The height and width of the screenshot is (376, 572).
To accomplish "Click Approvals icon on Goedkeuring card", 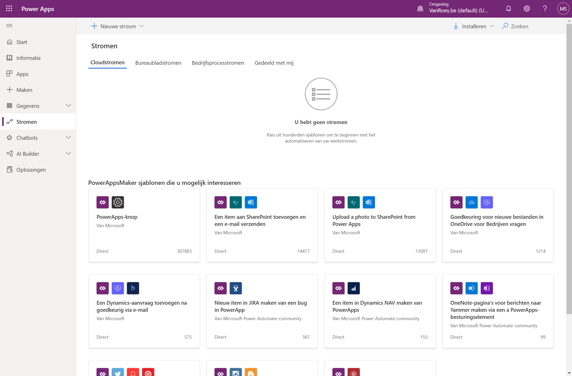I will 487,202.
